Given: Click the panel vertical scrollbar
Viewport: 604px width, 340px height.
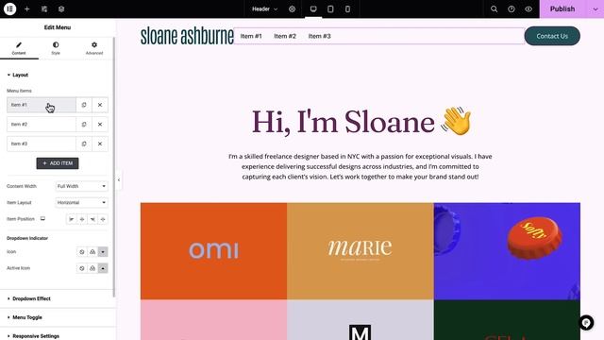Looking at the screenshot, I should tap(113, 168).
